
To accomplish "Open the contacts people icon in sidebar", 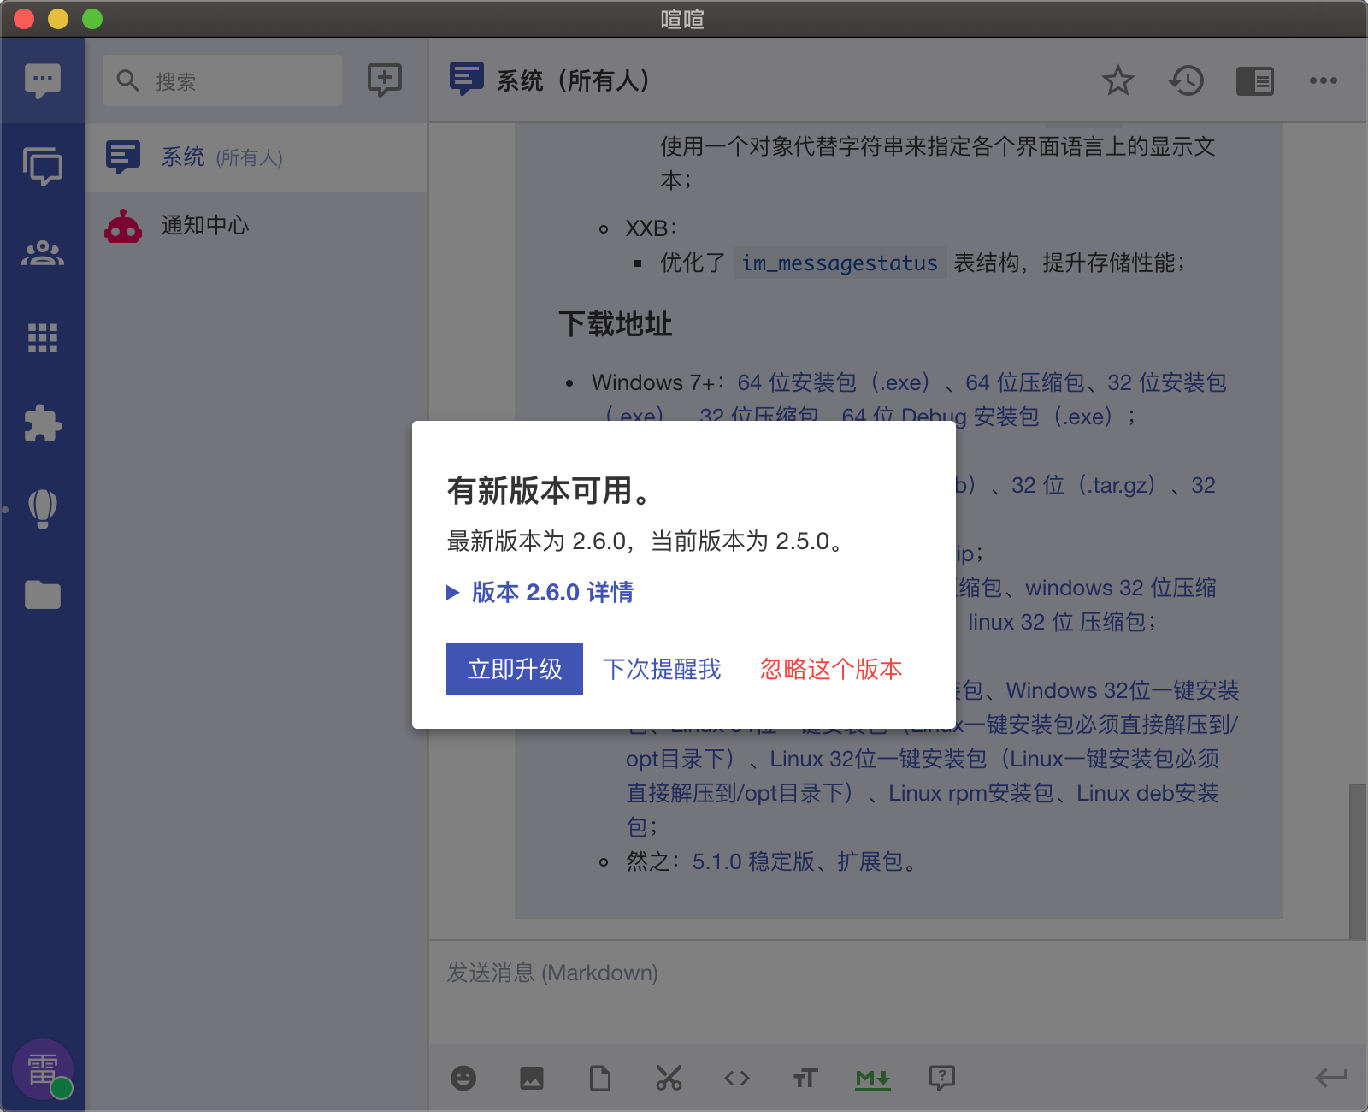I will [x=43, y=253].
